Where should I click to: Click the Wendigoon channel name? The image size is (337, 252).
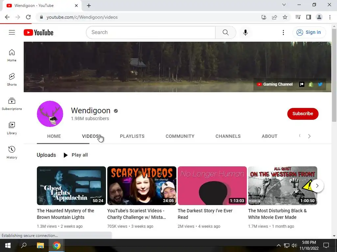coord(91,111)
